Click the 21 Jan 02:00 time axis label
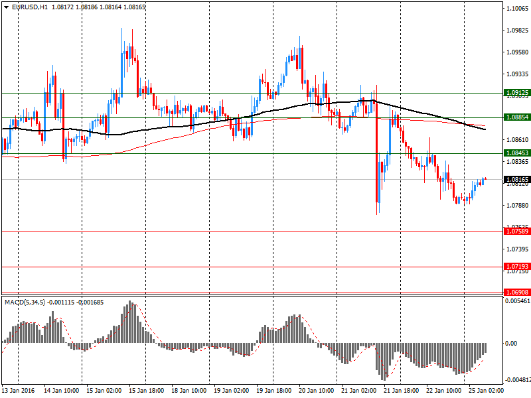 [x=359, y=390]
